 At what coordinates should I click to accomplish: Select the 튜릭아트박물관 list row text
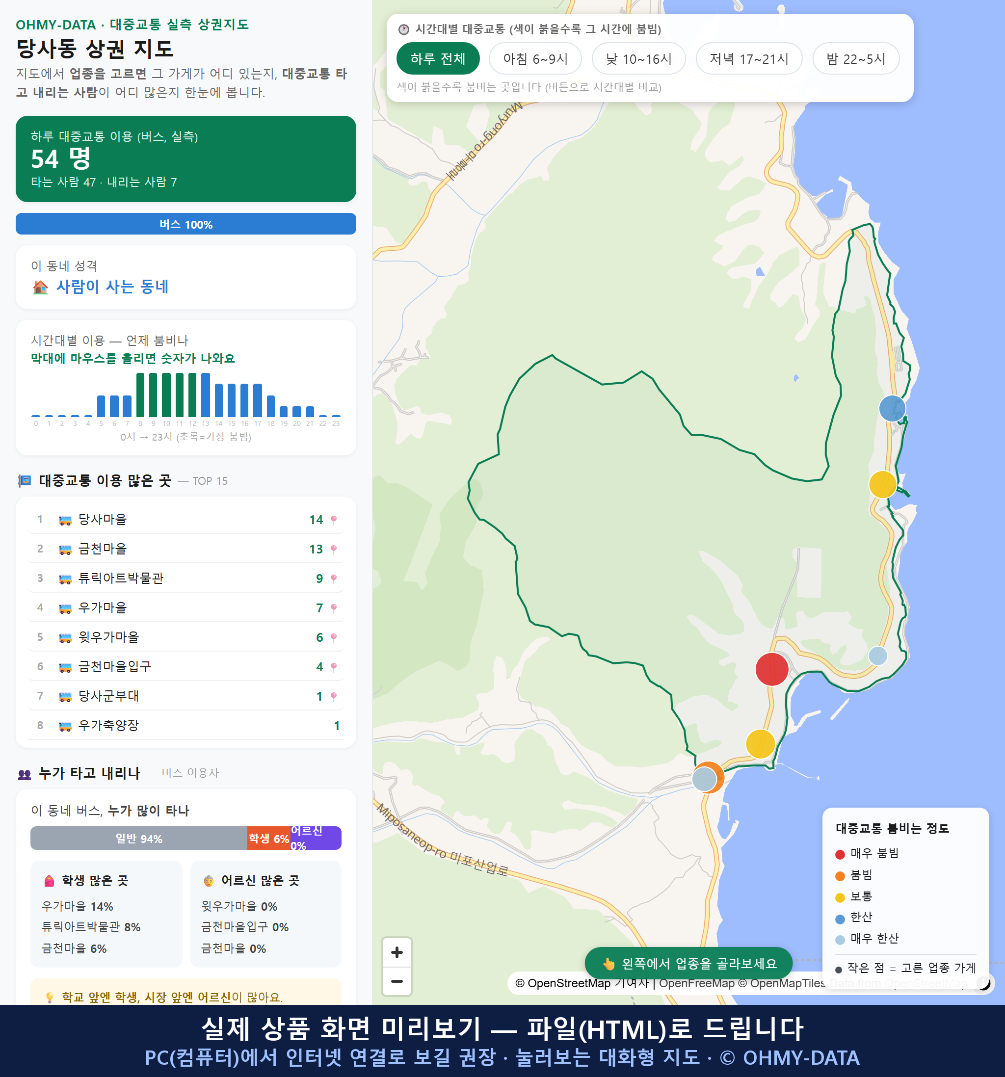coord(121,578)
